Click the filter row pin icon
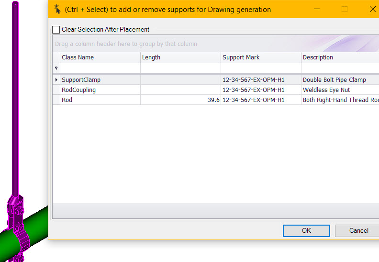Image resolution: width=379 pixels, height=262 pixels. click(x=56, y=68)
